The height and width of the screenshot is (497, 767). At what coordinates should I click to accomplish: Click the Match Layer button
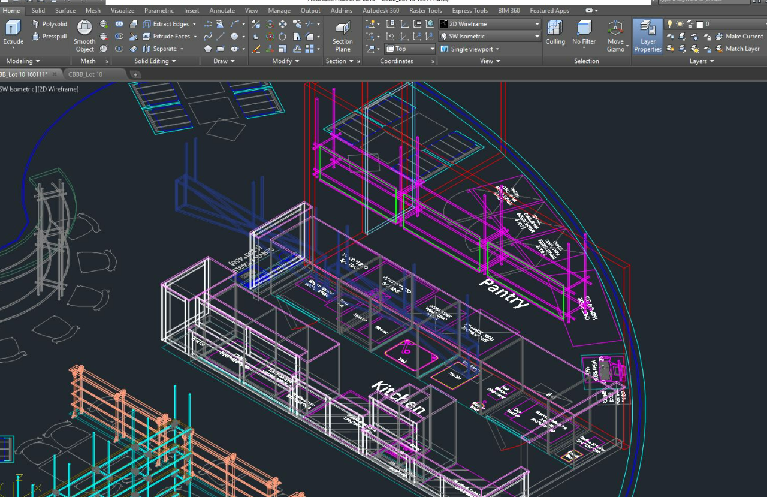[x=736, y=49]
